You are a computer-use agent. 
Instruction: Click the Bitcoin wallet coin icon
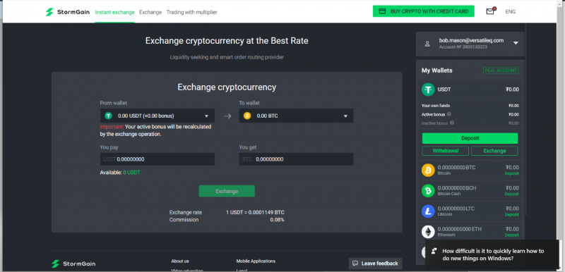[x=428, y=170]
